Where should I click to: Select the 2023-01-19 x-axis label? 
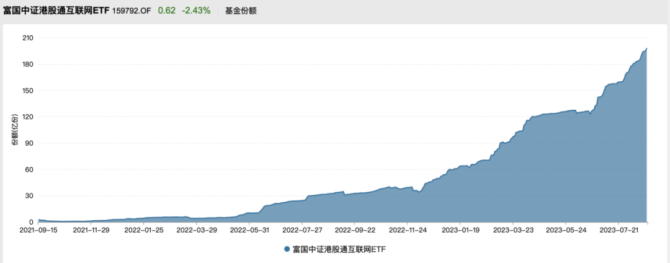460,230
